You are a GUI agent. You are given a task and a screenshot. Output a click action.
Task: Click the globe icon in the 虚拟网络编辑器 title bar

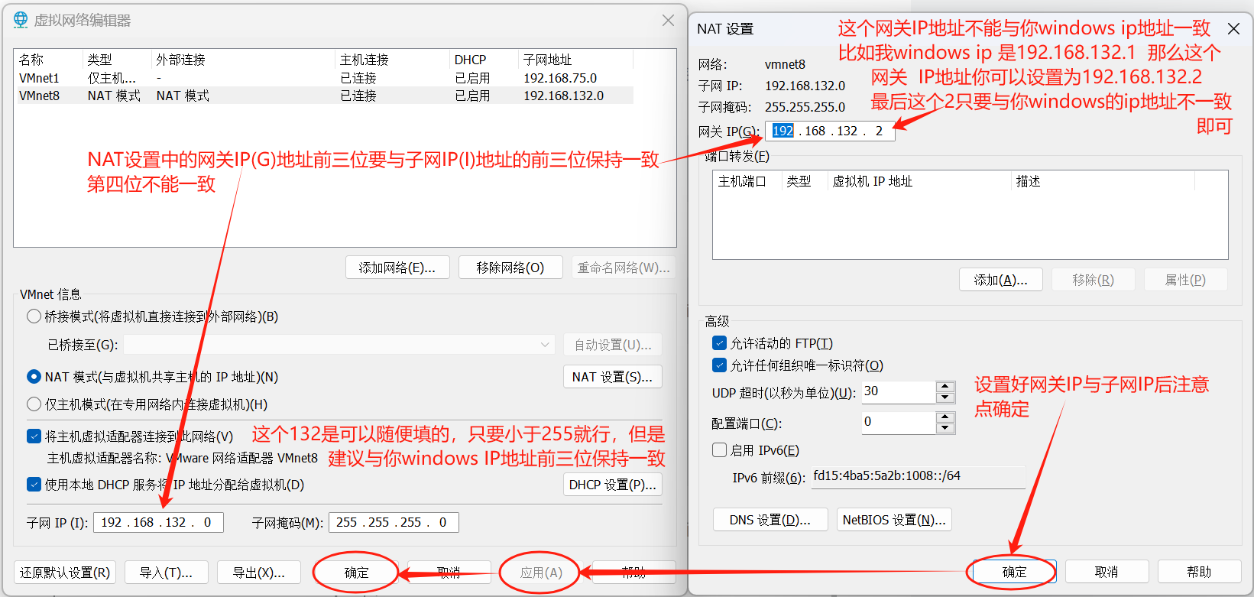tap(21, 20)
